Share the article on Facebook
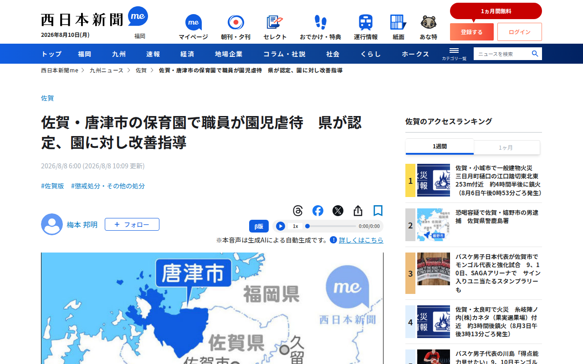Screen dimensions: 583x364 point(318,211)
